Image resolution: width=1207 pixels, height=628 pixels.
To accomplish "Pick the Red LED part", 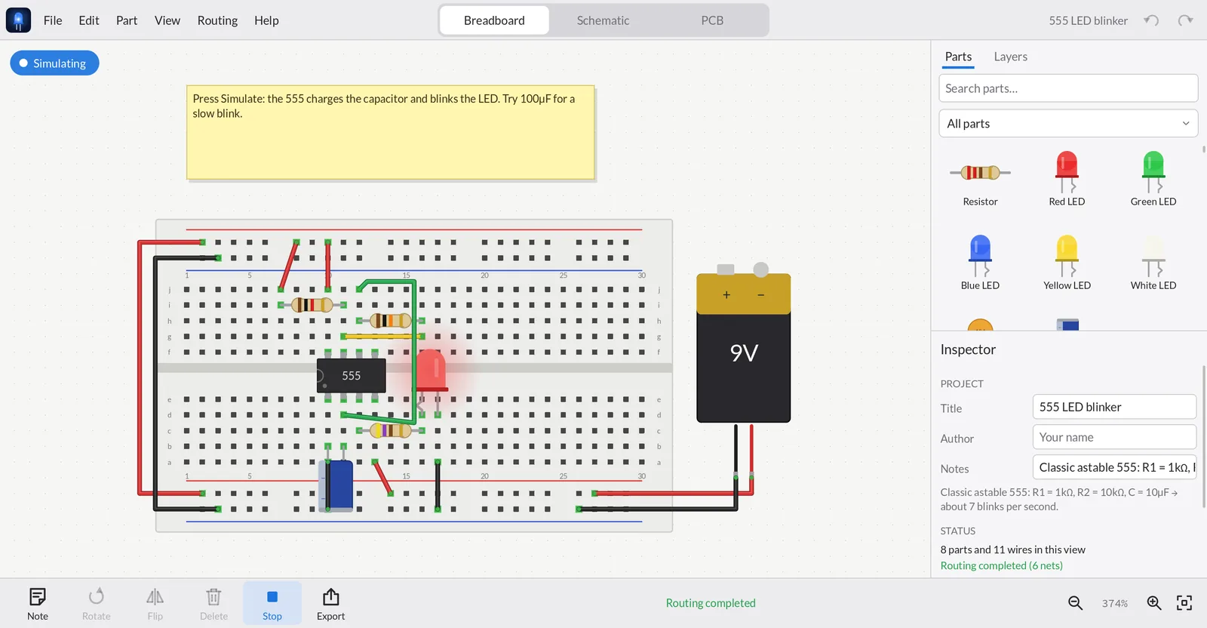I will click(1067, 180).
